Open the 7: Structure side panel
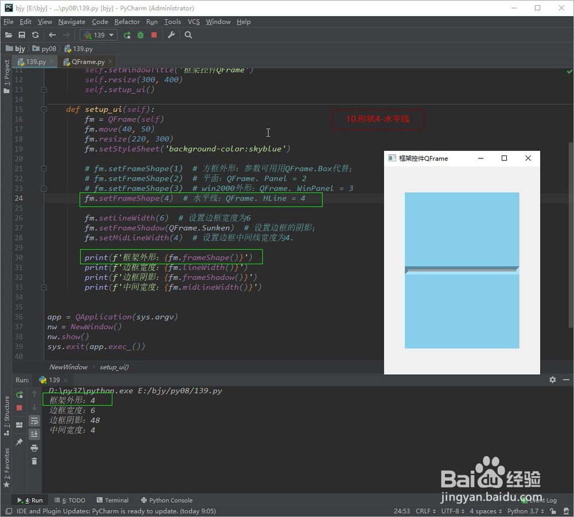Screen dimensions: 574x517 click(6, 415)
